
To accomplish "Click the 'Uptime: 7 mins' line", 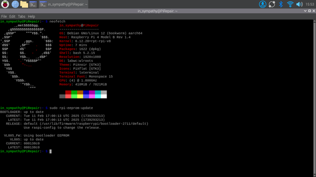I will [73, 45].
